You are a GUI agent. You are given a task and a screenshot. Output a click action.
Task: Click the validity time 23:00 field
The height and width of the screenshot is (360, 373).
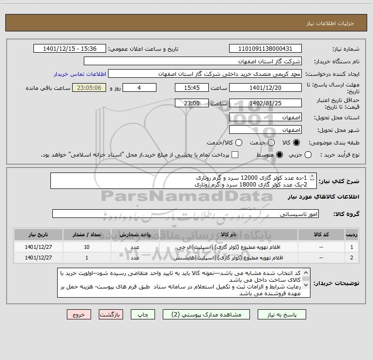(x=192, y=103)
